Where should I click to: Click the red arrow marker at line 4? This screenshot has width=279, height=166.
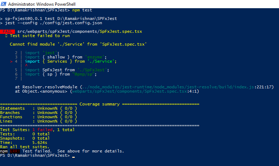click(11, 61)
